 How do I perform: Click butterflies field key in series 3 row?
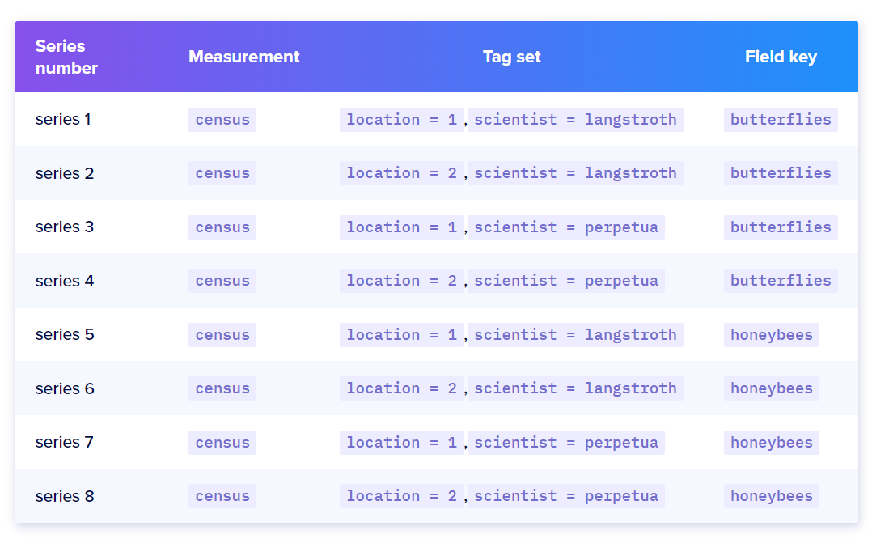781,227
